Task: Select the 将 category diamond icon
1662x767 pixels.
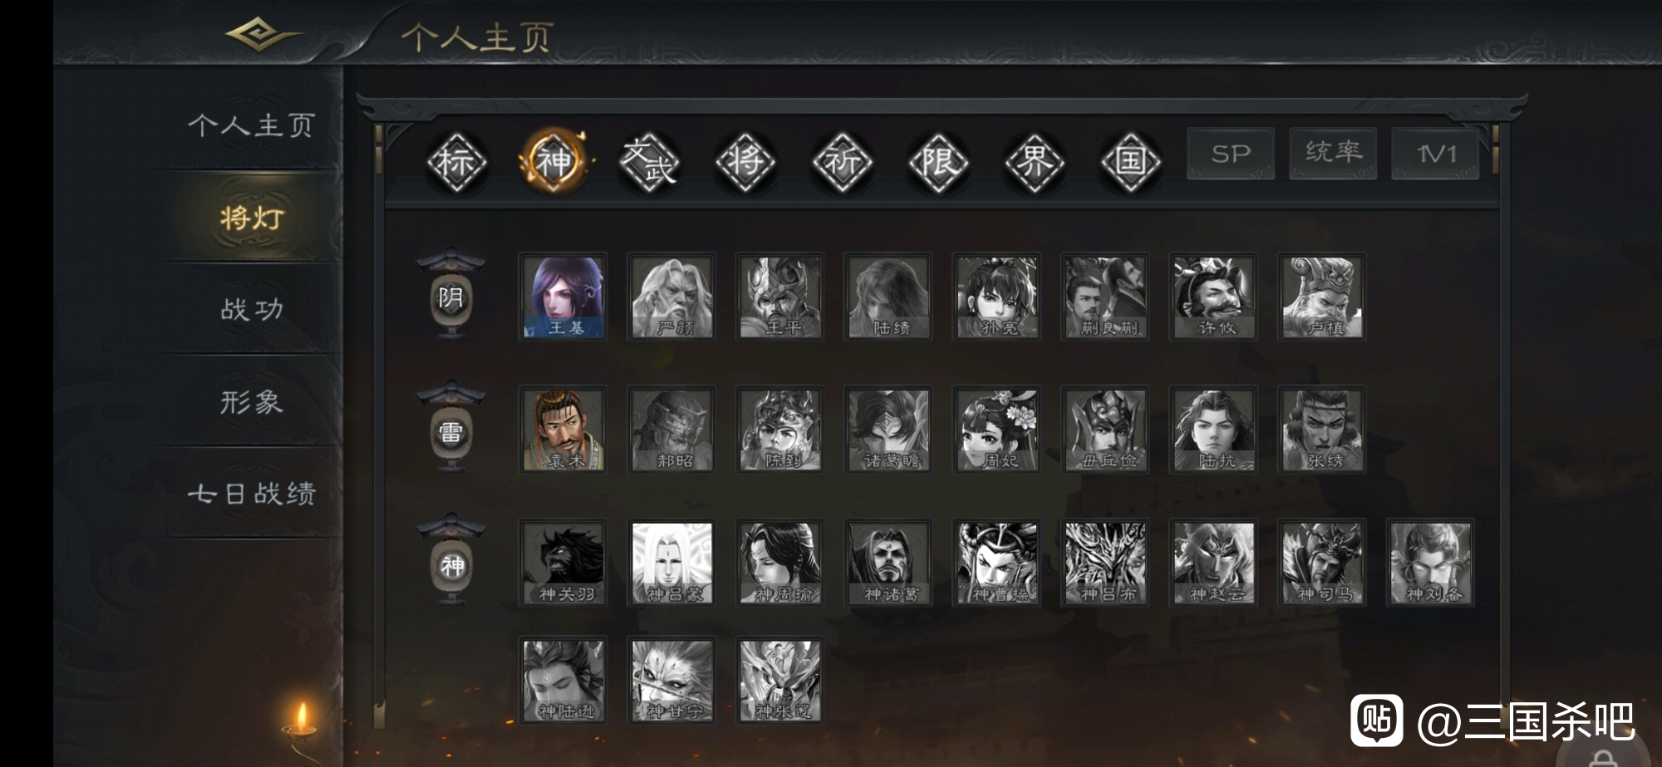Action: [x=745, y=161]
